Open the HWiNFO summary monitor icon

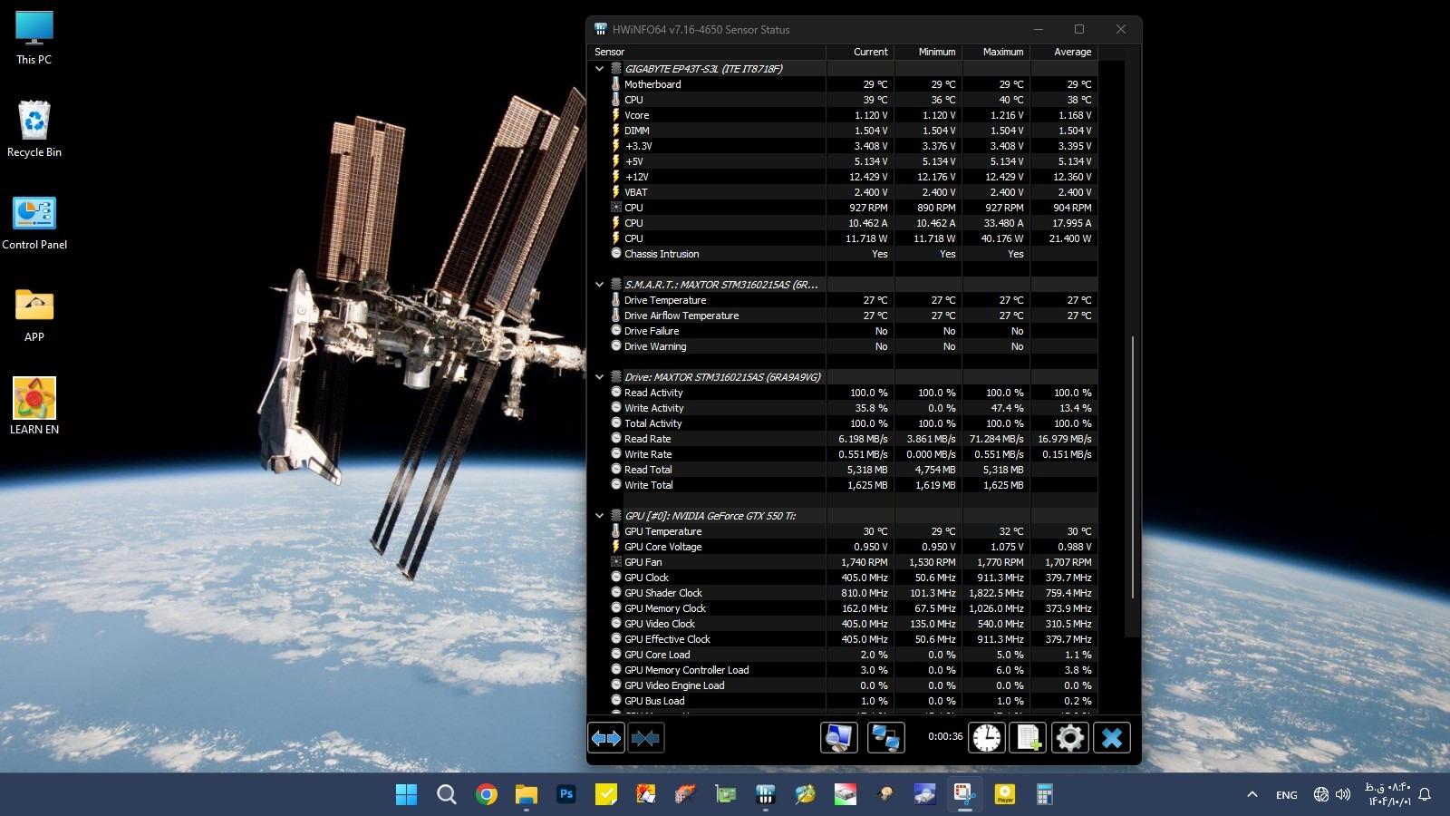pyautogui.click(x=838, y=738)
